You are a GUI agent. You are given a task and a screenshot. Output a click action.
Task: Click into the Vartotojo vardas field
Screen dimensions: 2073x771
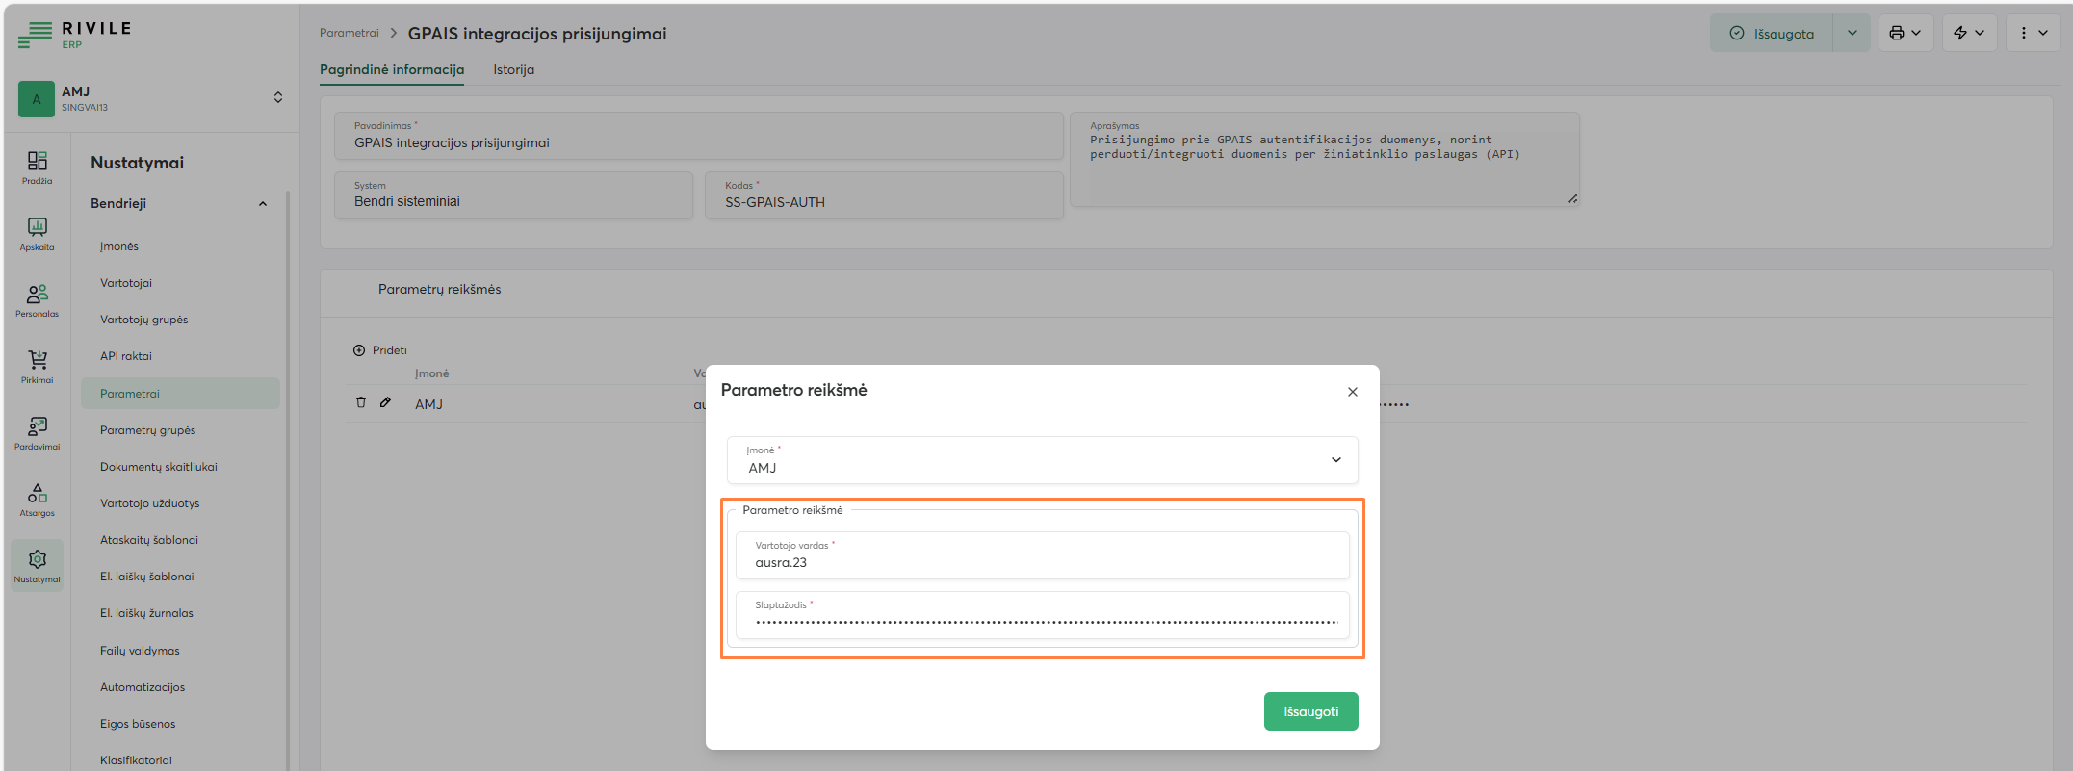tap(1042, 562)
